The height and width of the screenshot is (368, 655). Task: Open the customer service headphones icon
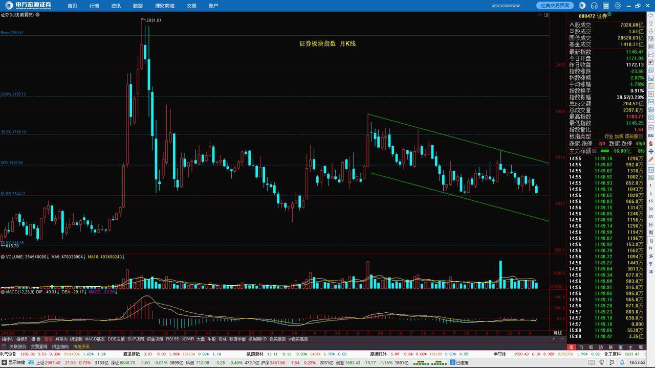[594, 6]
